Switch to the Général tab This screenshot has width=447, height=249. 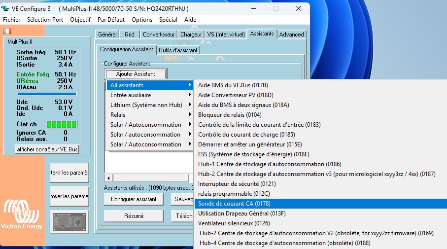pyautogui.click(x=107, y=35)
